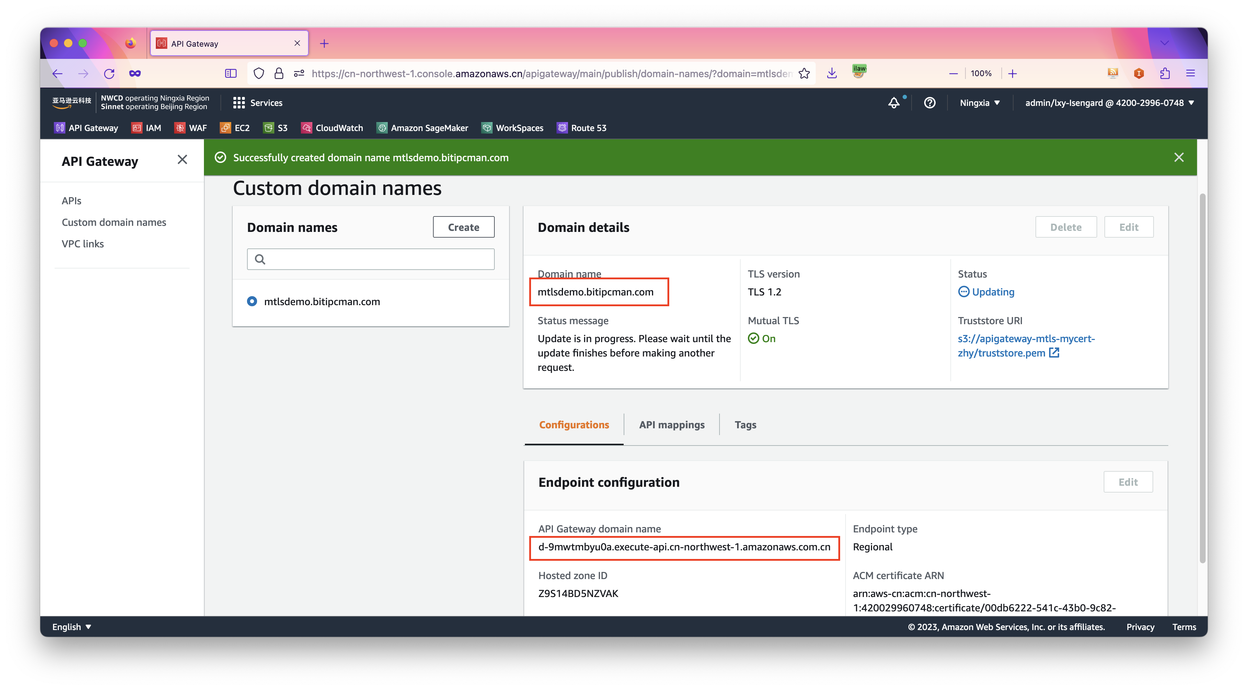1248x690 pixels.
Task: Toggle the Firefox sidebar icon
Action: pos(230,74)
